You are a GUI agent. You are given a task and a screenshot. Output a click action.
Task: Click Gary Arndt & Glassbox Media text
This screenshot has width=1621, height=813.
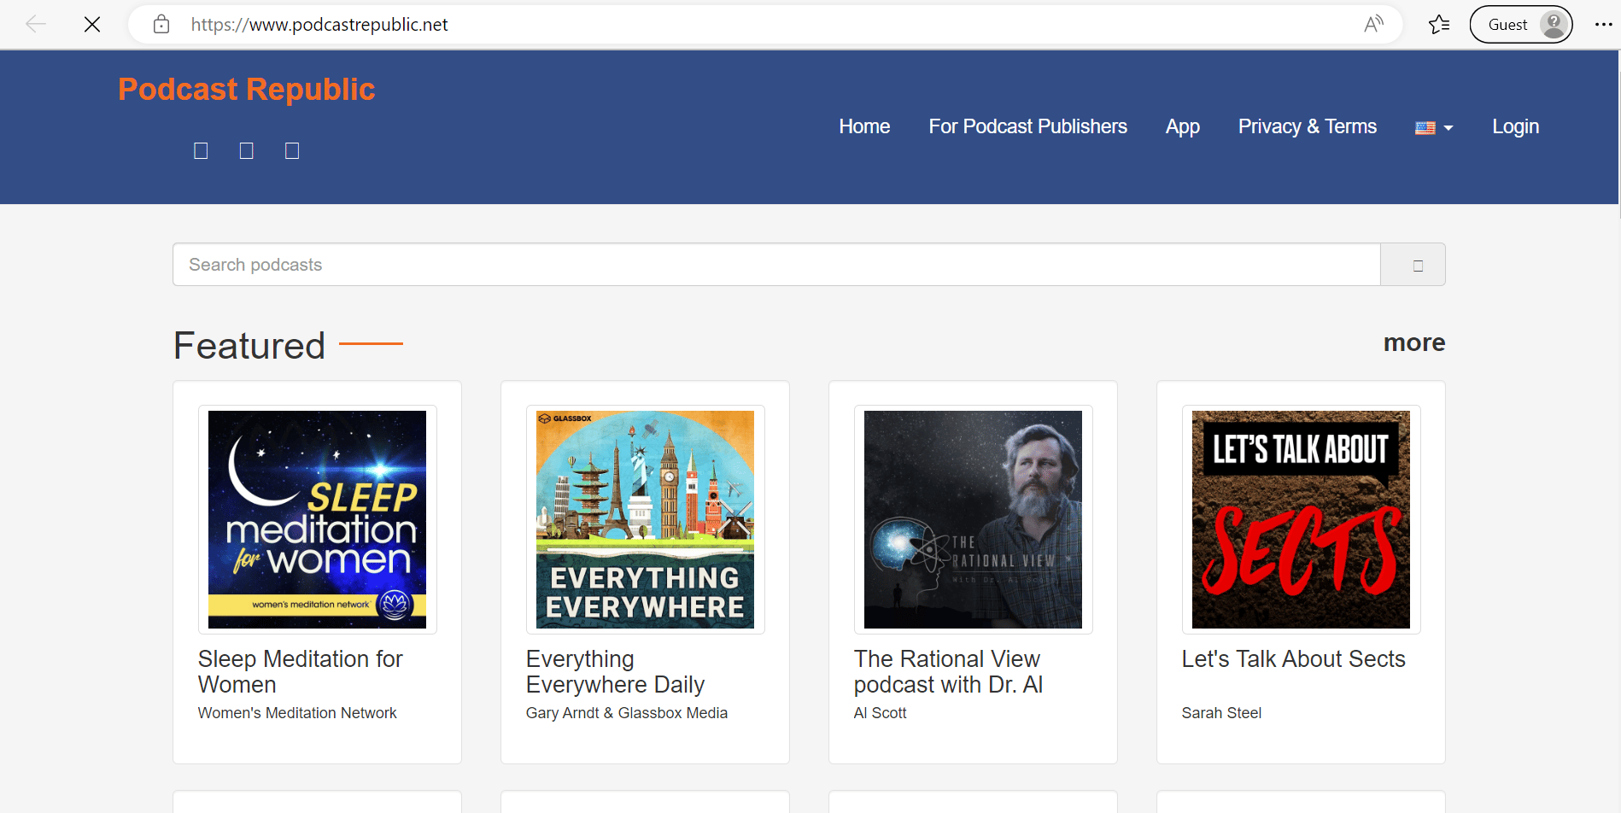[627, 713]
